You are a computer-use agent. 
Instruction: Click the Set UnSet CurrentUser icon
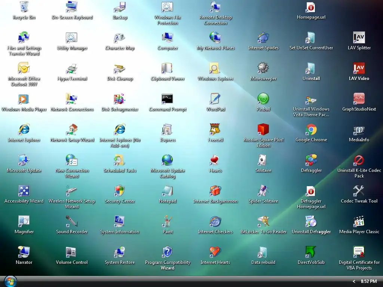[x=311, y=38]
